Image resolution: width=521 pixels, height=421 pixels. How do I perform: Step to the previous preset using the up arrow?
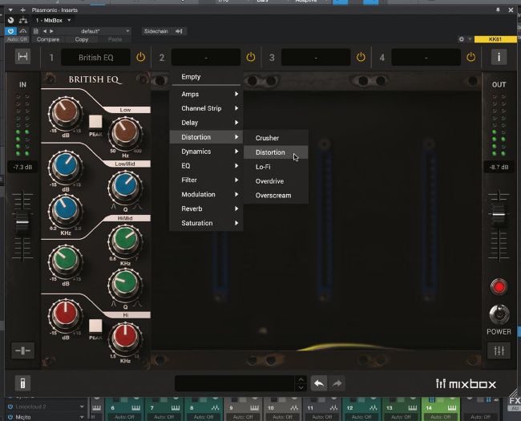pyautogui.click(x=301, y=379)
